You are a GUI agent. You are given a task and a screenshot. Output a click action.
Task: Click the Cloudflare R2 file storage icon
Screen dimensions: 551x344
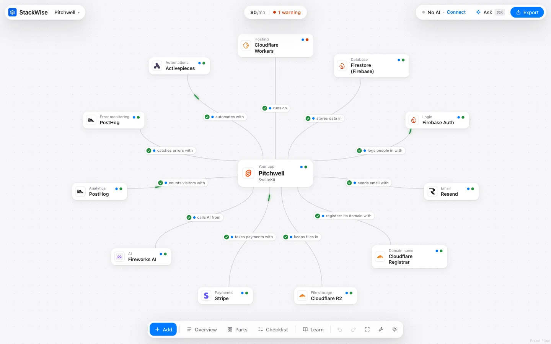[x=302, y=296]
